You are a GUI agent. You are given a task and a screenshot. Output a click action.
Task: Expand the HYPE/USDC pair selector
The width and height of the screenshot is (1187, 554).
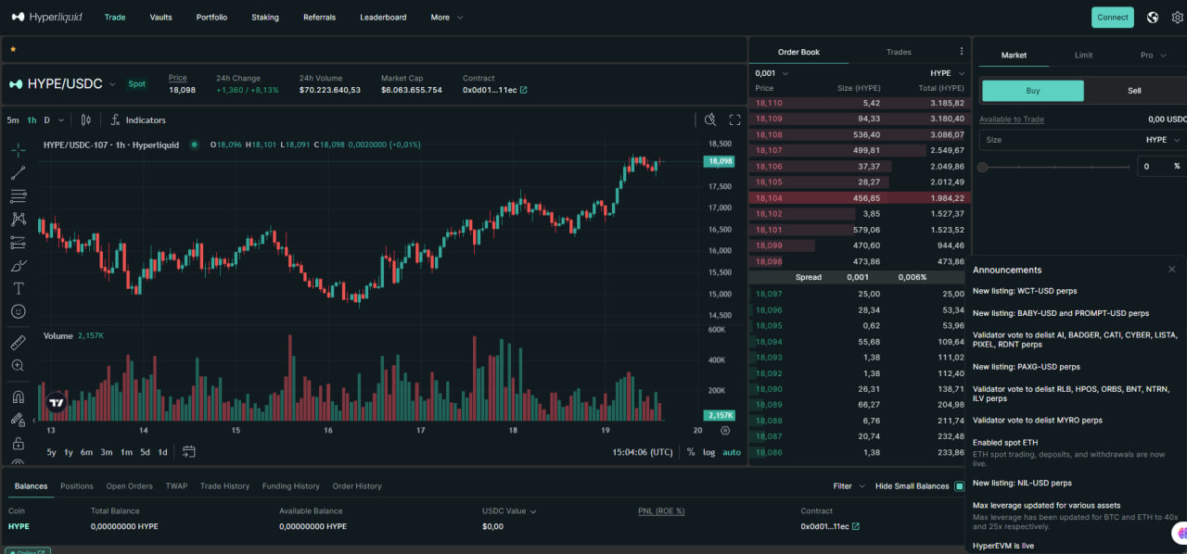pyautogui.click(x=112, y=84)
